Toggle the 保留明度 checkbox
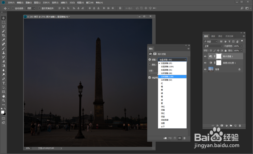 pyautogui.click(x=150, y=78)
